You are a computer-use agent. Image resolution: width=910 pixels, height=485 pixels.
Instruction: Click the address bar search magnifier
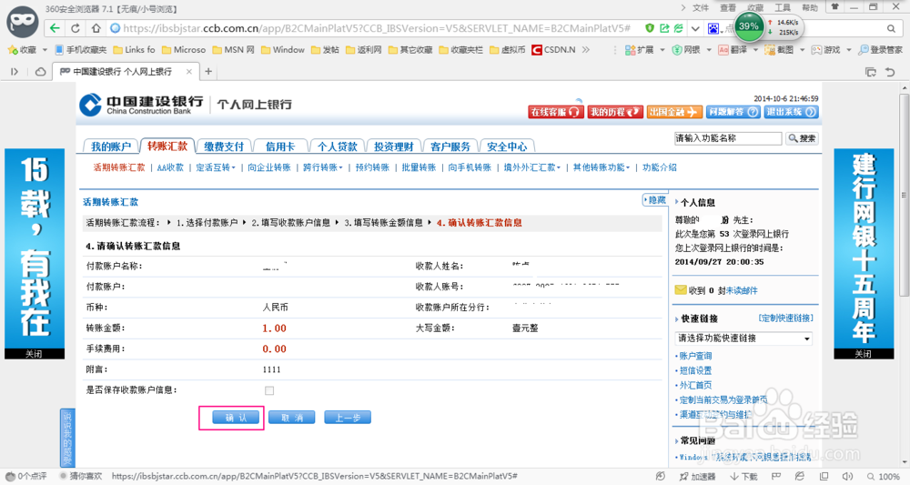[x=891, y=28]
